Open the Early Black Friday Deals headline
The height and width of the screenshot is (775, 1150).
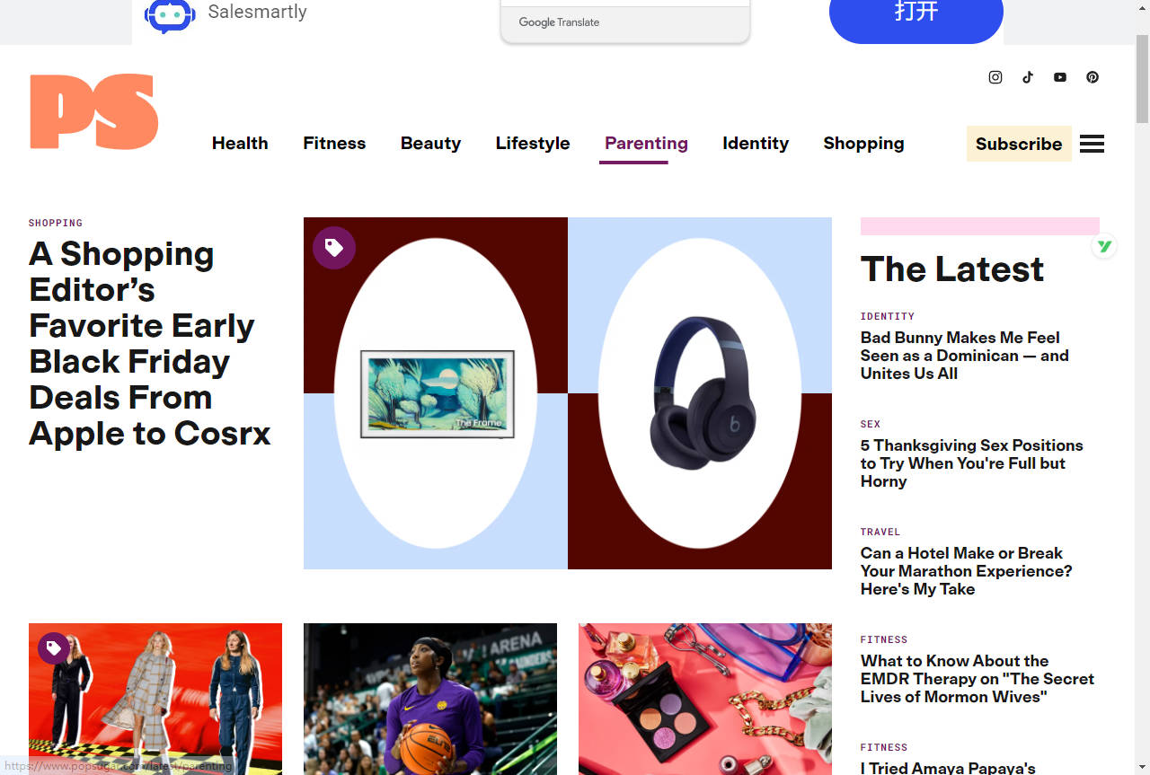tap(149, 343)
